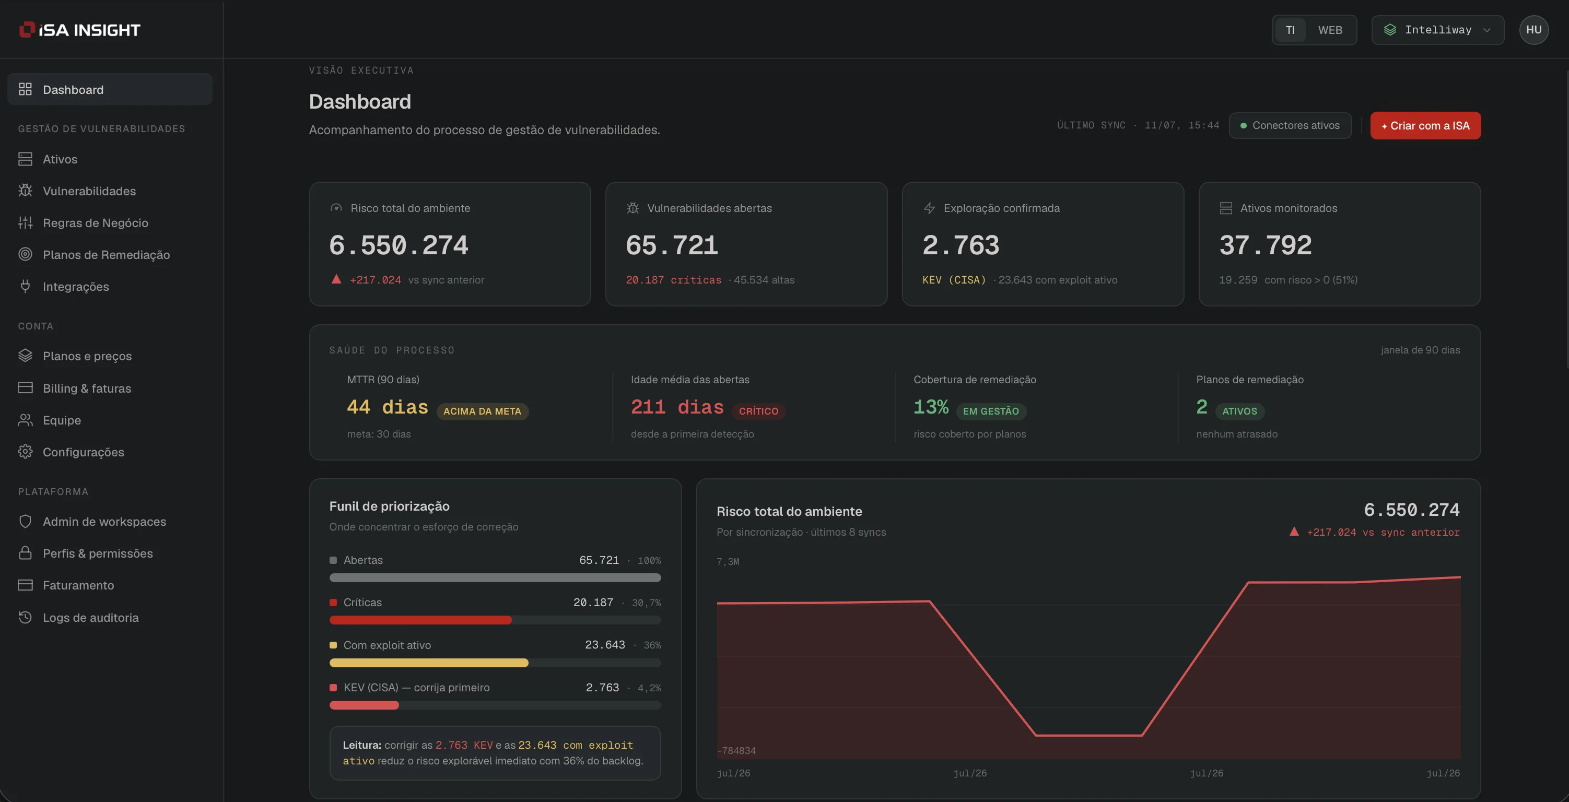Click the 13% Cobertura de remediação value
The image size is (1569, 802).
pyautogui.click(x=931, y=407)
